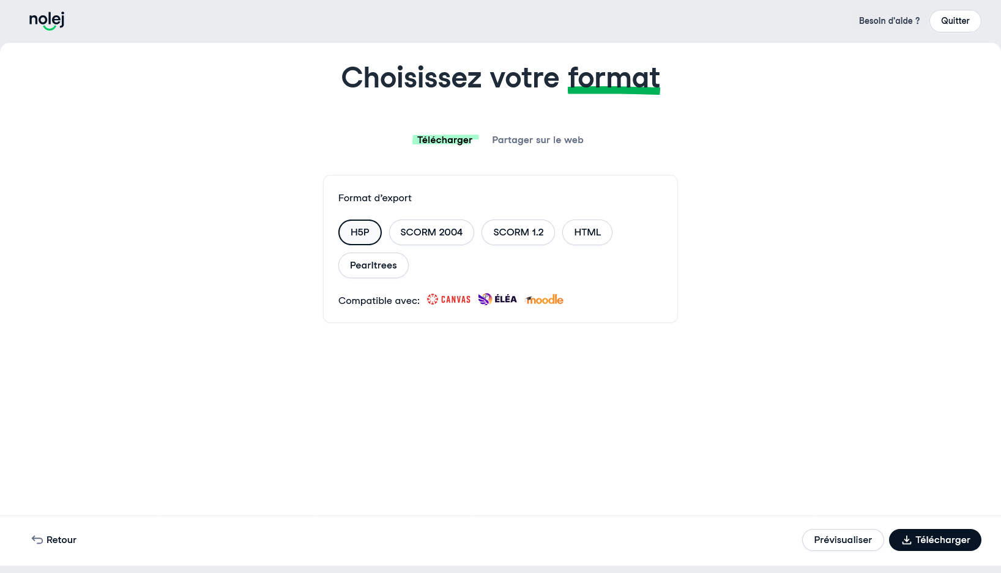Click the Quitter button
Viewport: 1001px width, 573px height.
coord(955,21)
